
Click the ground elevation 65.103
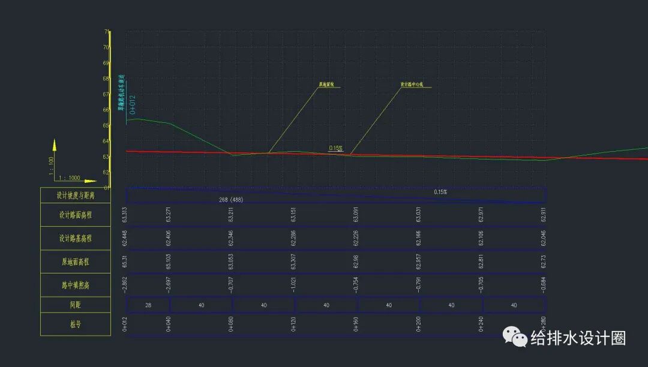168,261
